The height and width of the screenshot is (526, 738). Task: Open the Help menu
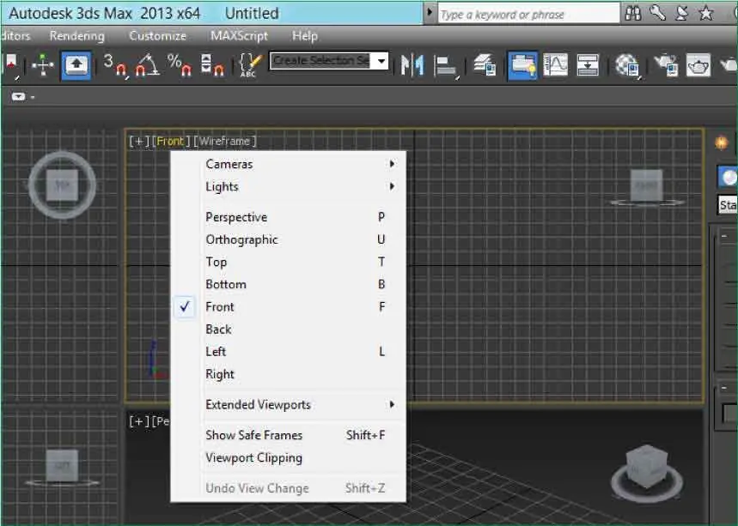point(305,36)
